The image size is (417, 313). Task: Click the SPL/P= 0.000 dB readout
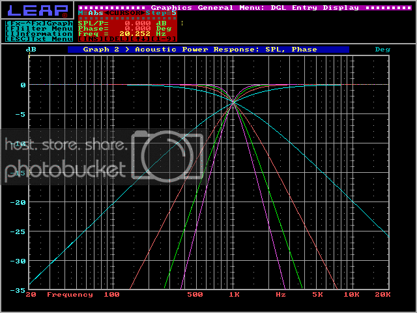click(122, 23)
